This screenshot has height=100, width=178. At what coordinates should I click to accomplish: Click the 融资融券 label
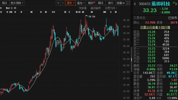point(96,8)
